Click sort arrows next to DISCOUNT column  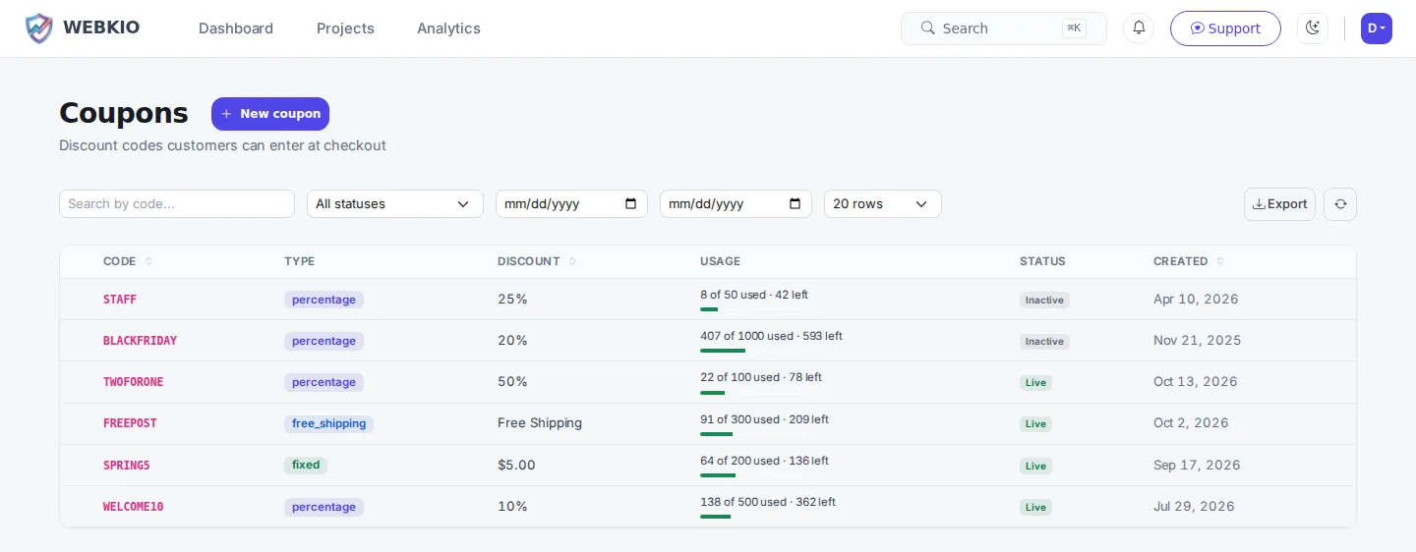[x=572, y=261]
